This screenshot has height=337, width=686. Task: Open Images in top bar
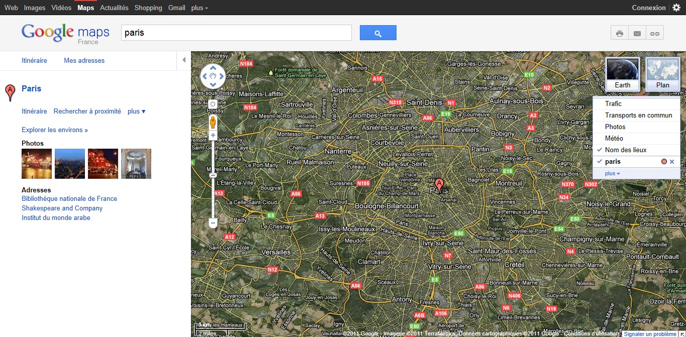pyautogui.click(x=35, y=8)
